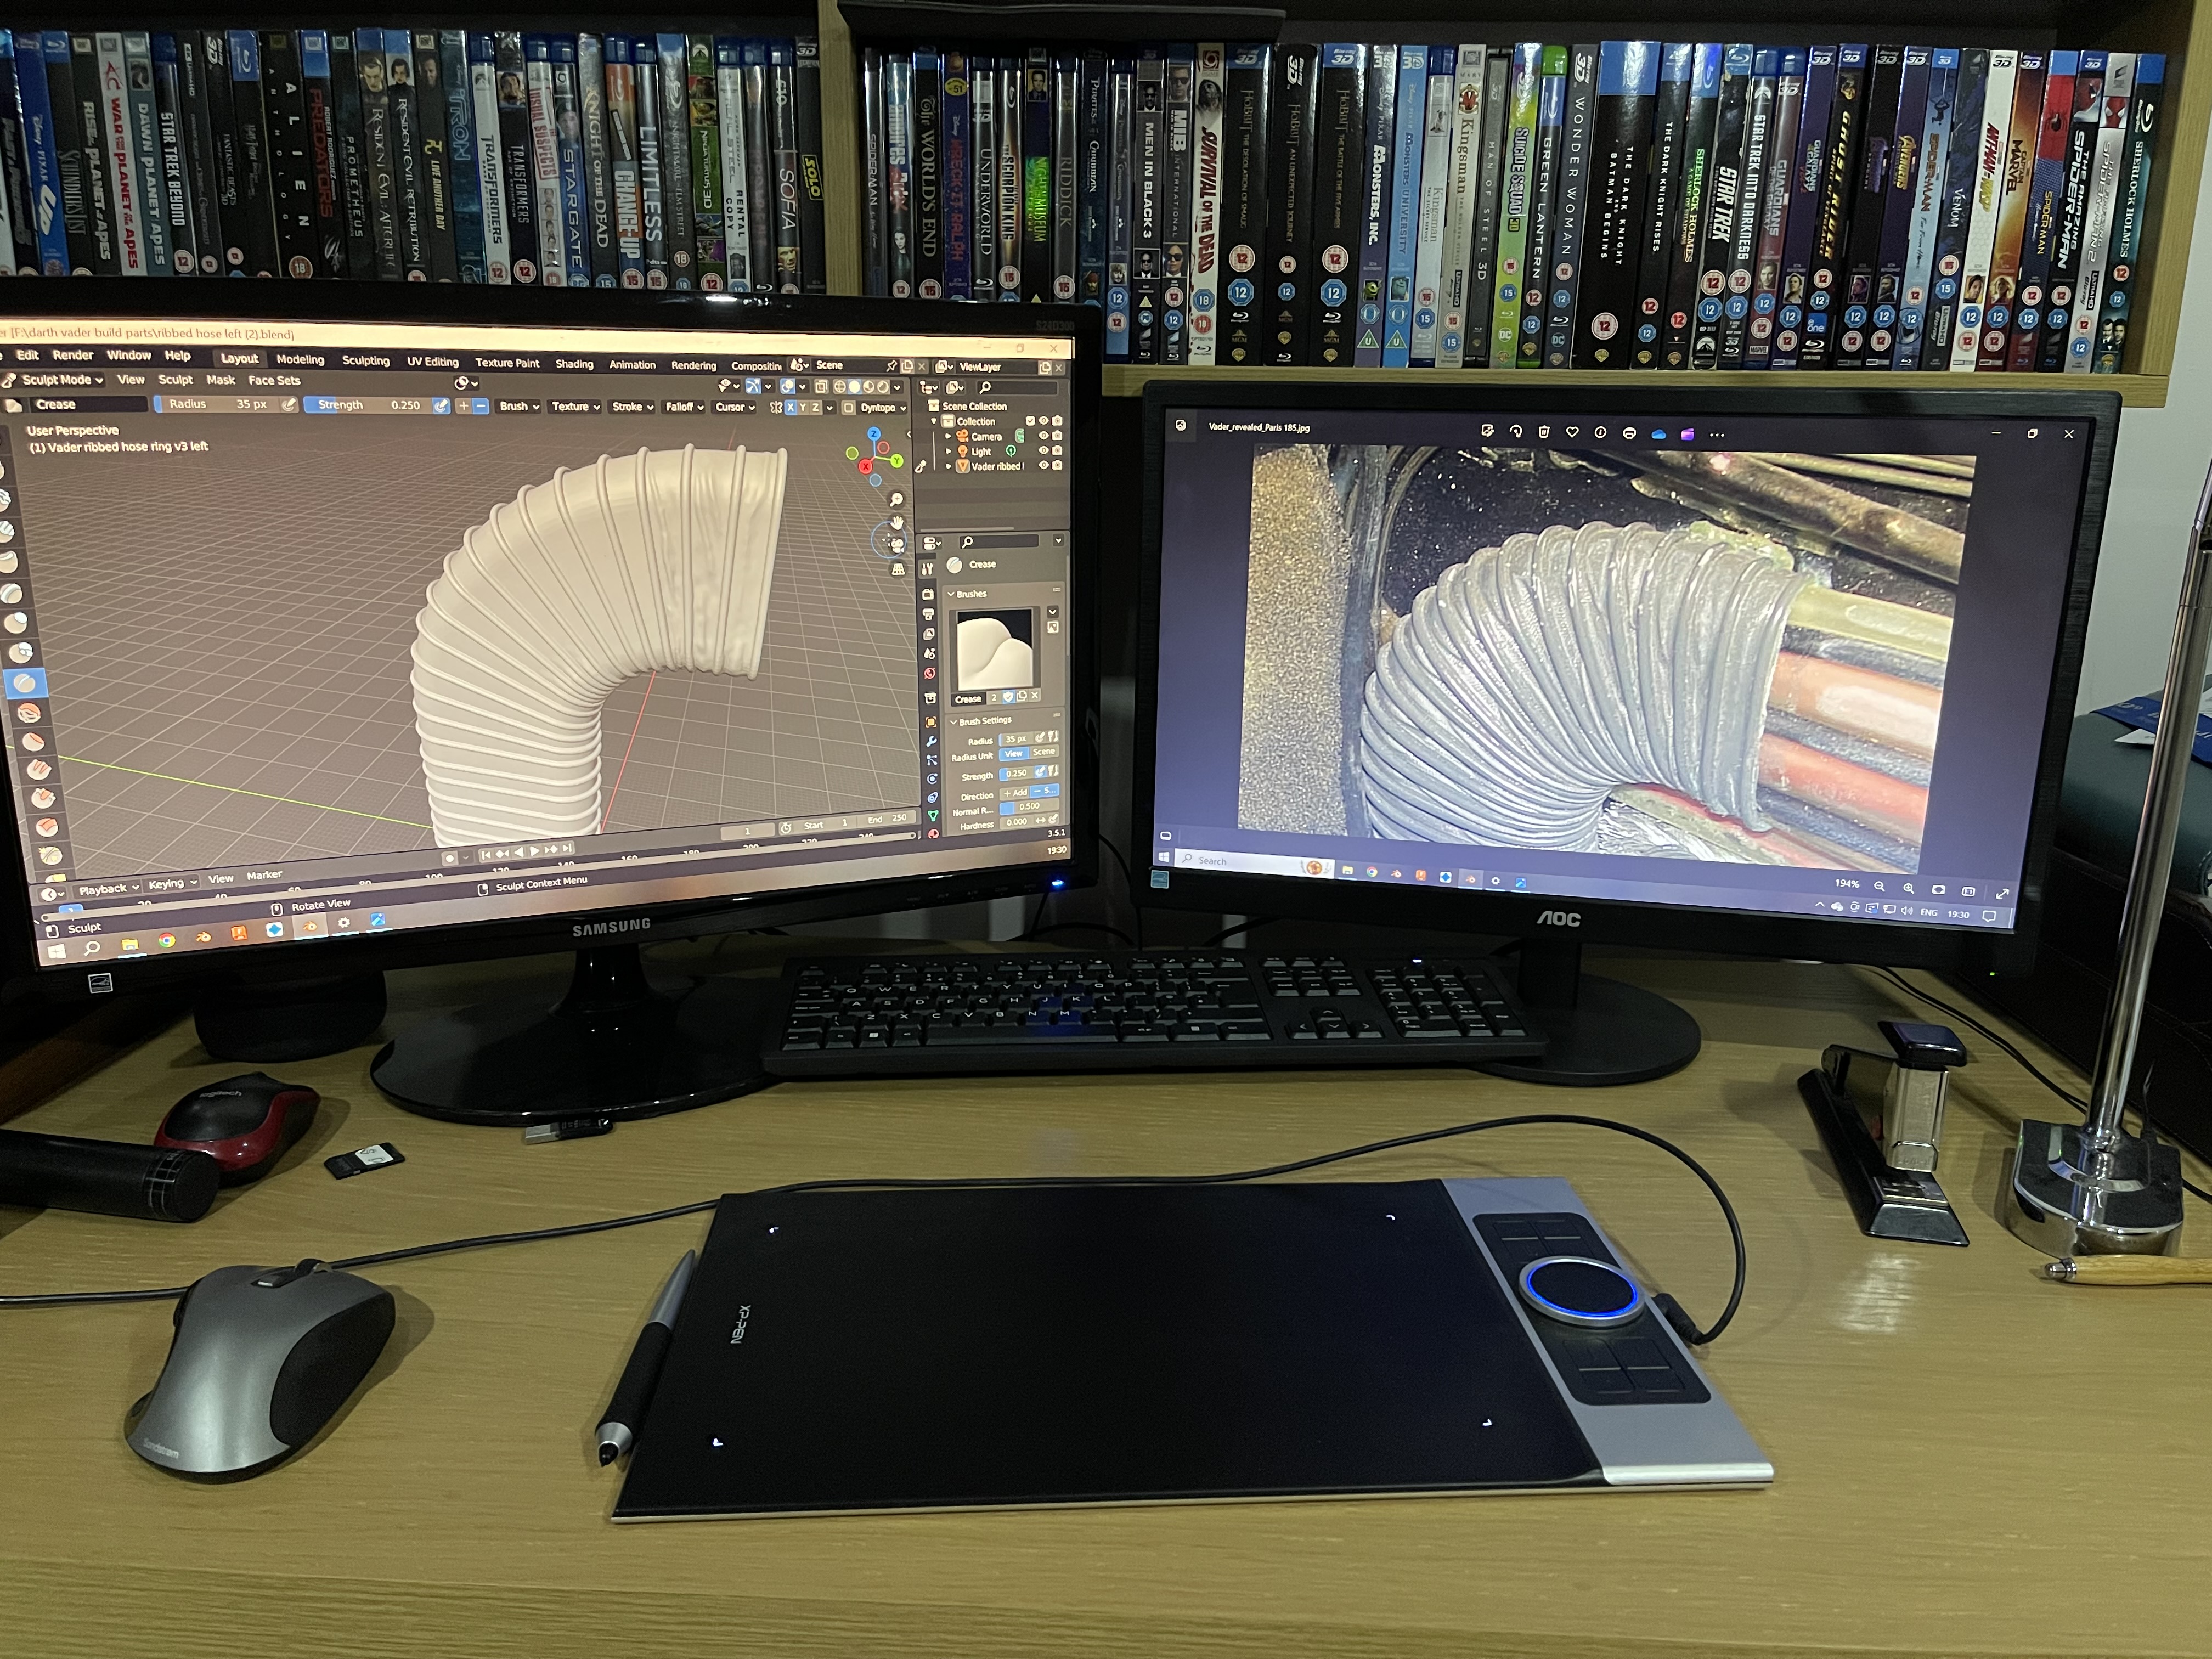2212x1659 pixels.
Task: Open Output properties printer tab in Blender
Action: tap(929, 614)
